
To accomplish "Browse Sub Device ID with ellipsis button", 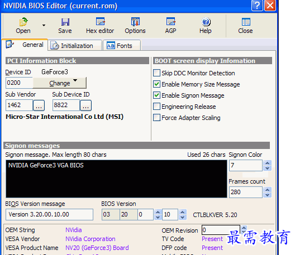I will coord(86,105).
